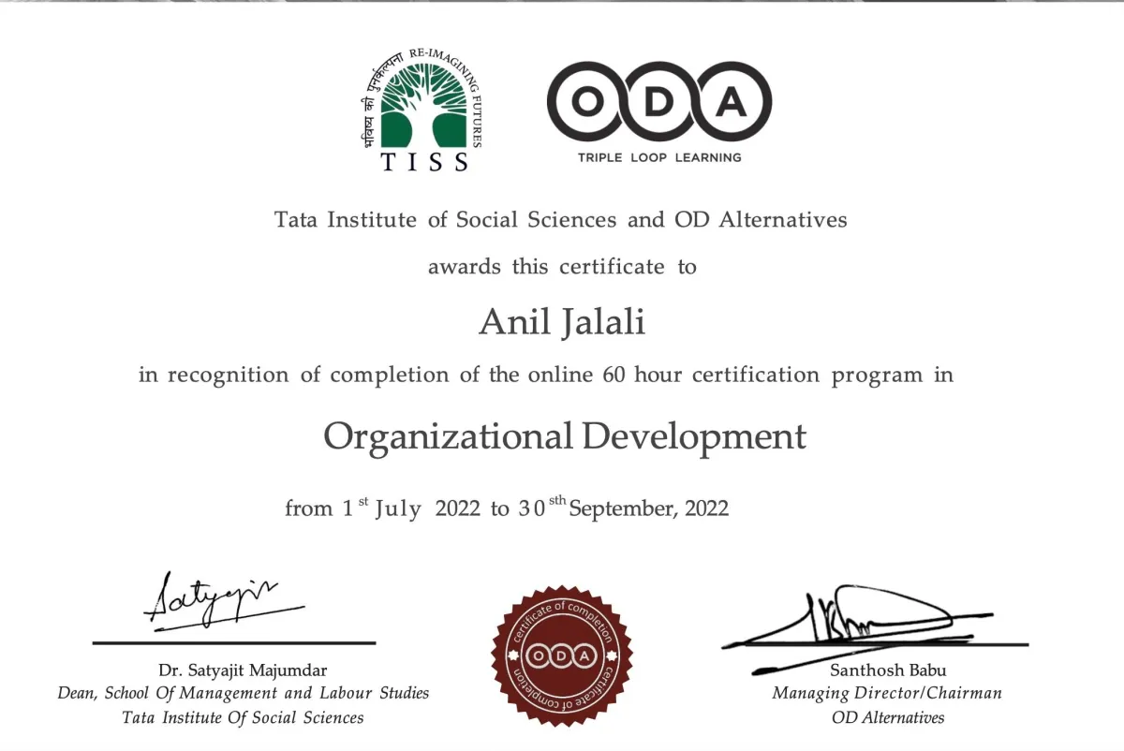This screenshot has height=751, width=1124.
Task: Click the line 'awards this certificate to'
Action: [562, 266]
